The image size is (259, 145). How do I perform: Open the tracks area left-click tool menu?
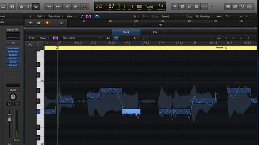(136, 17)
